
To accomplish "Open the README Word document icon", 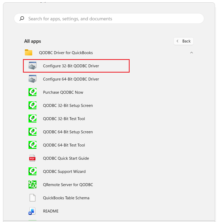I will tap(32, 211).
